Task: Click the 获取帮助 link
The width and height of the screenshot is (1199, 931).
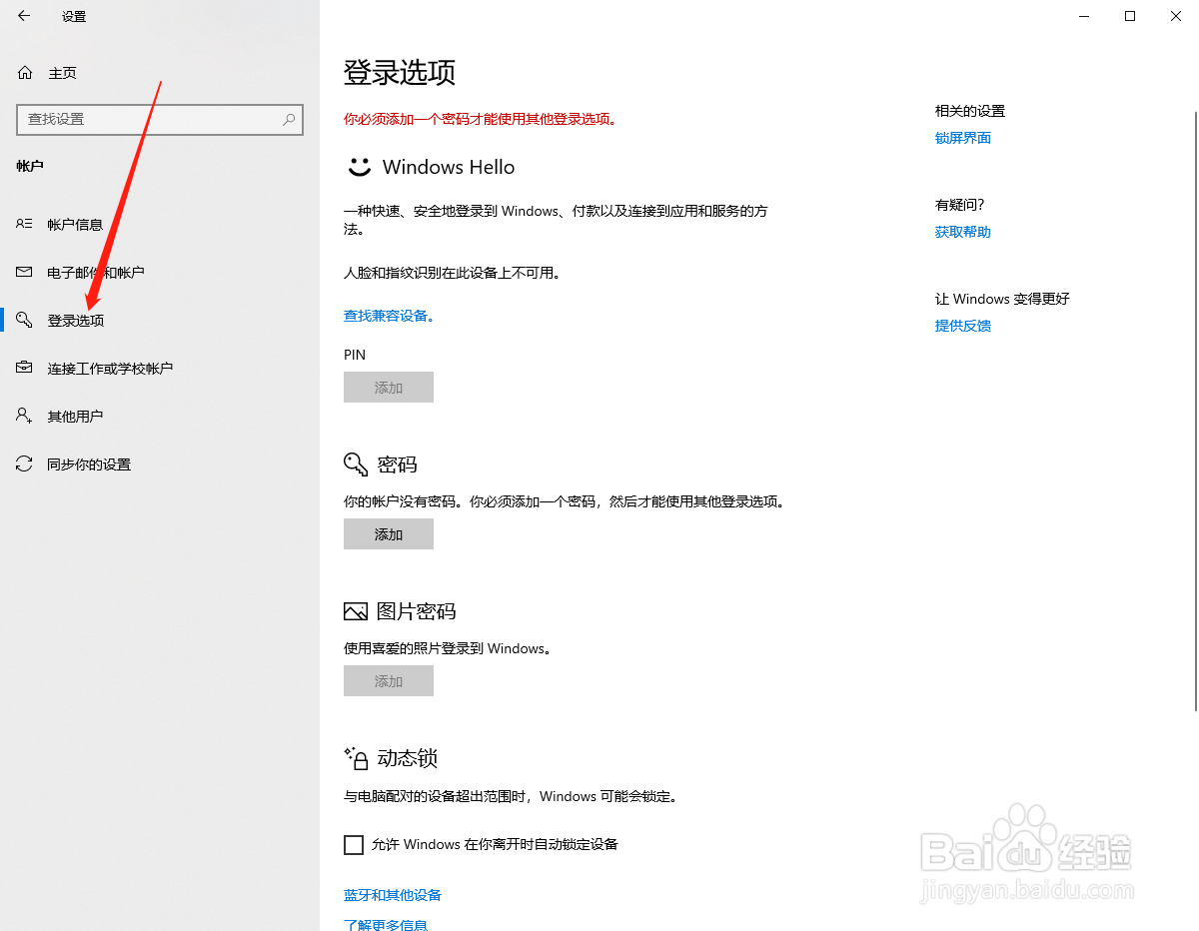Action: click(x=963, y=232)
